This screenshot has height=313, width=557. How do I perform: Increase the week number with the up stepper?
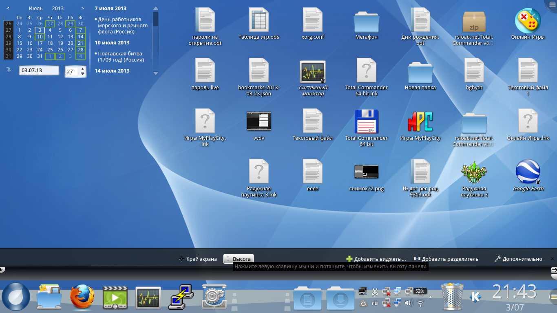pos(83,69)
